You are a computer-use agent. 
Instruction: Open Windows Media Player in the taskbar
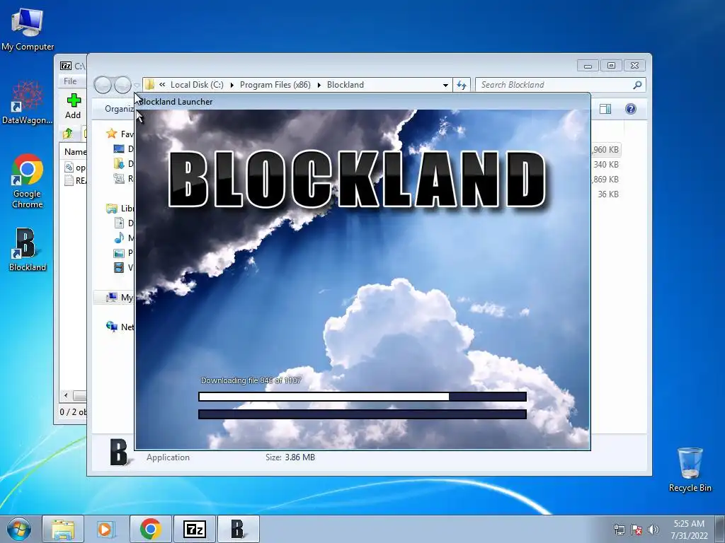[105, 529]
